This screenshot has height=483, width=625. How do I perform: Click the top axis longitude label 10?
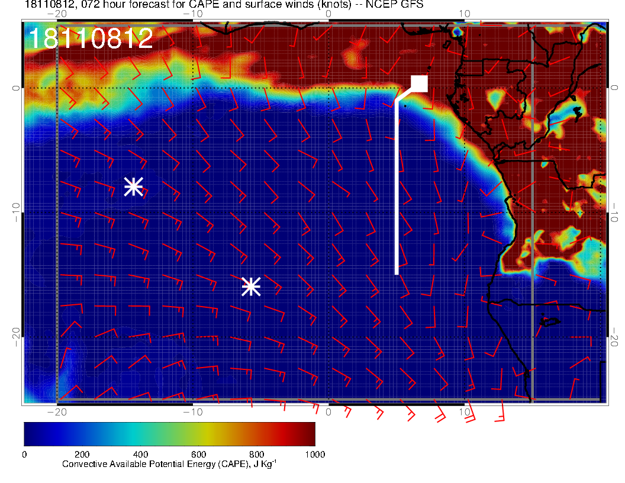465,14
